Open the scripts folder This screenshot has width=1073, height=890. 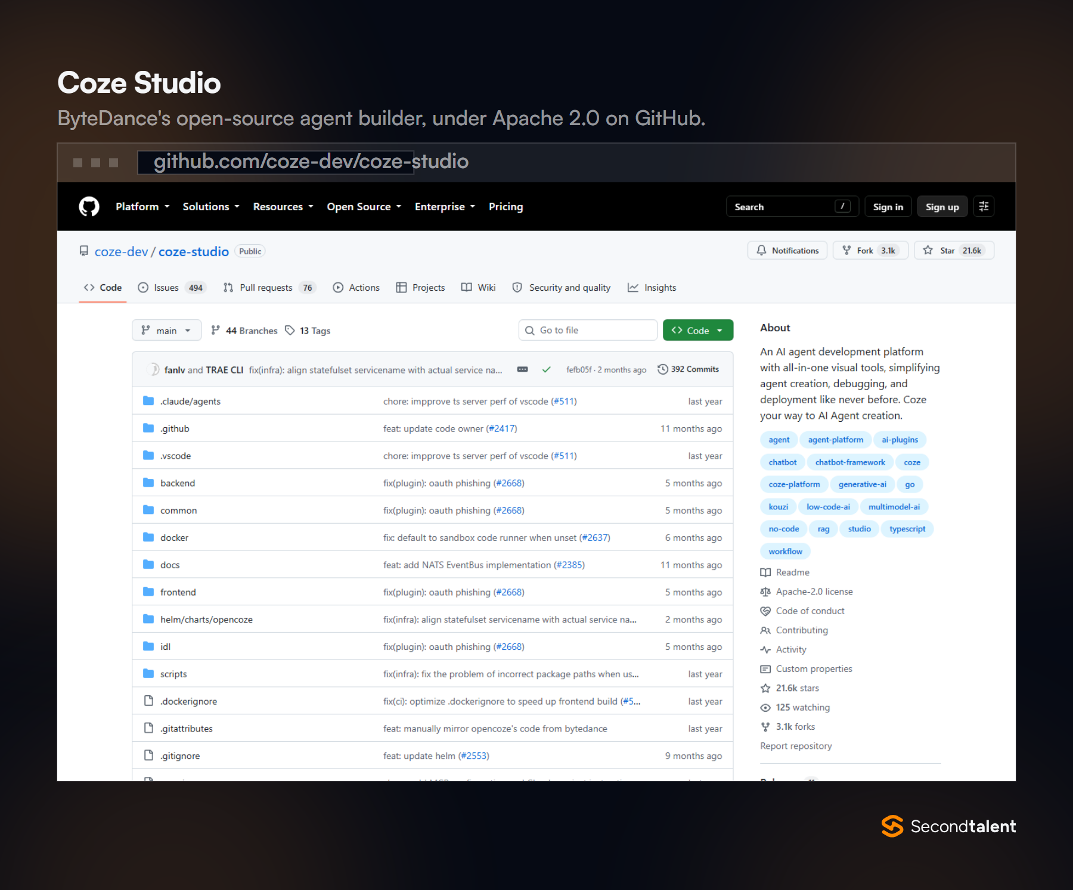(173, 674)
